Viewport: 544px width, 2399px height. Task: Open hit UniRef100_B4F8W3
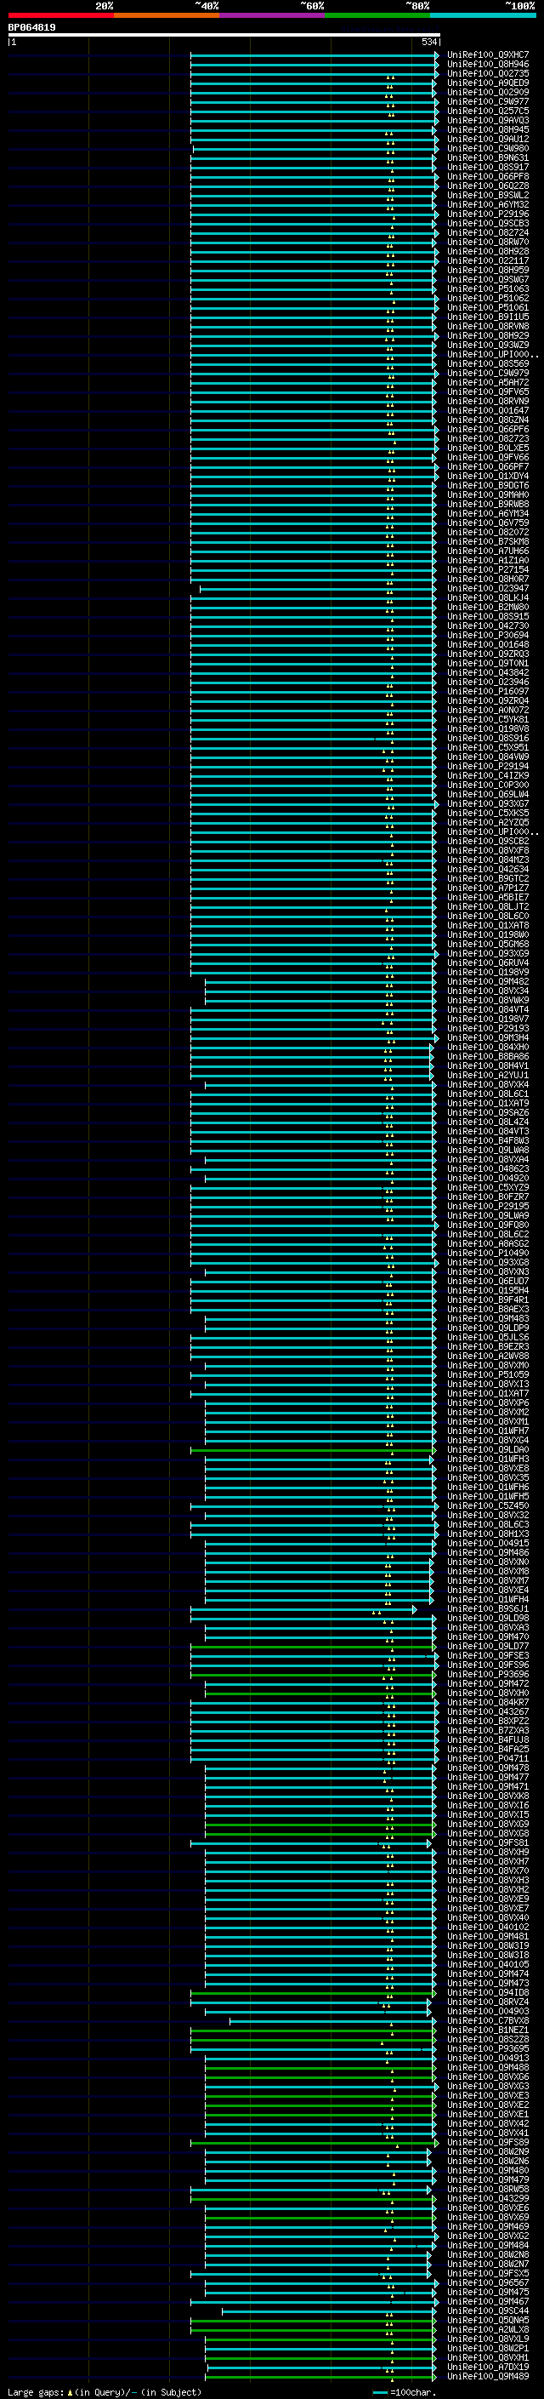[x=488, y=1141]
